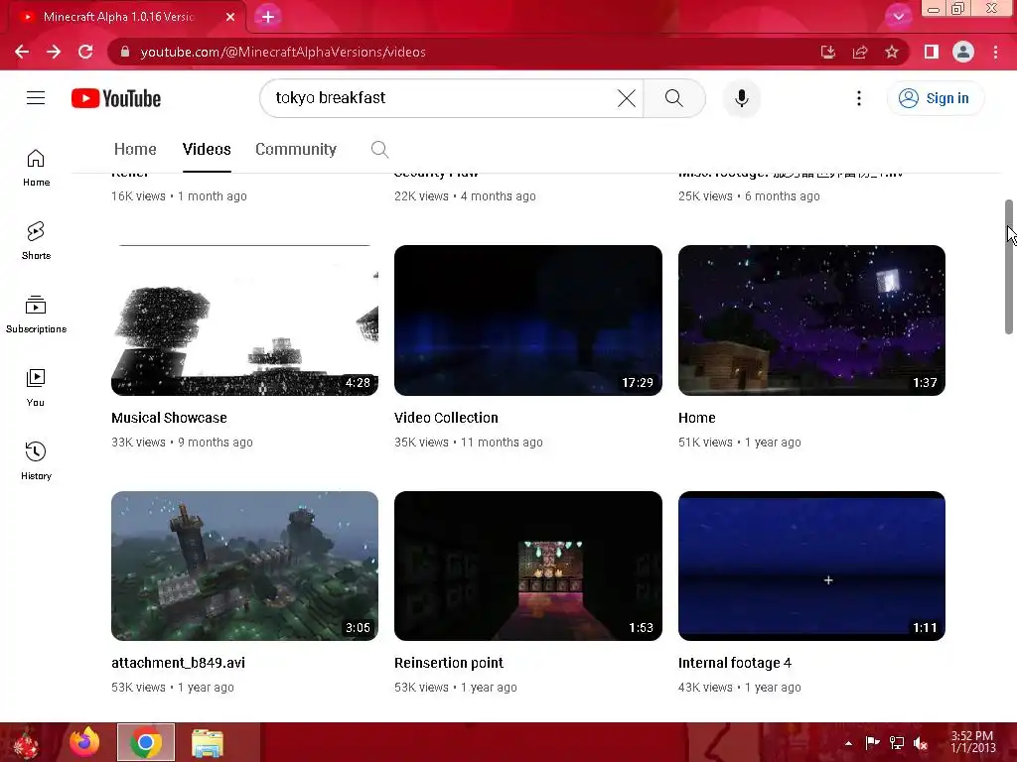Click the Sign in button
Viewport: 1017px width, 762px height.
click(x=935, y=98)
